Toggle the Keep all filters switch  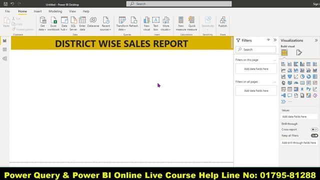tap(314, 135)
